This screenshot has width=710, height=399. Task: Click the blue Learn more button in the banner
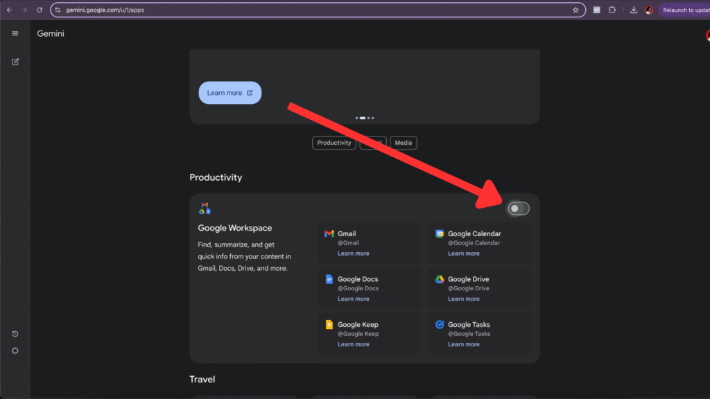coord(230,93)
